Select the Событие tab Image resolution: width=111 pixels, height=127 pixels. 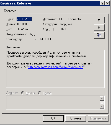tap(10, 11)
